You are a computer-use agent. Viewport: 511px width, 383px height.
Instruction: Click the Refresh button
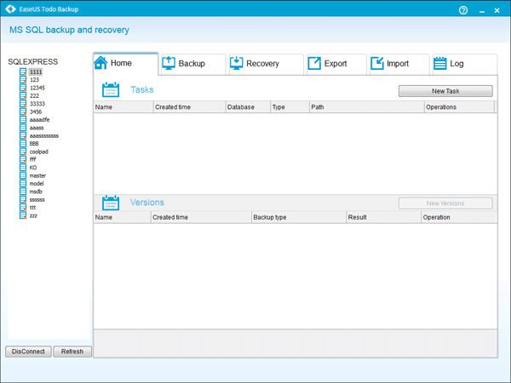click(x=72, y=352)
